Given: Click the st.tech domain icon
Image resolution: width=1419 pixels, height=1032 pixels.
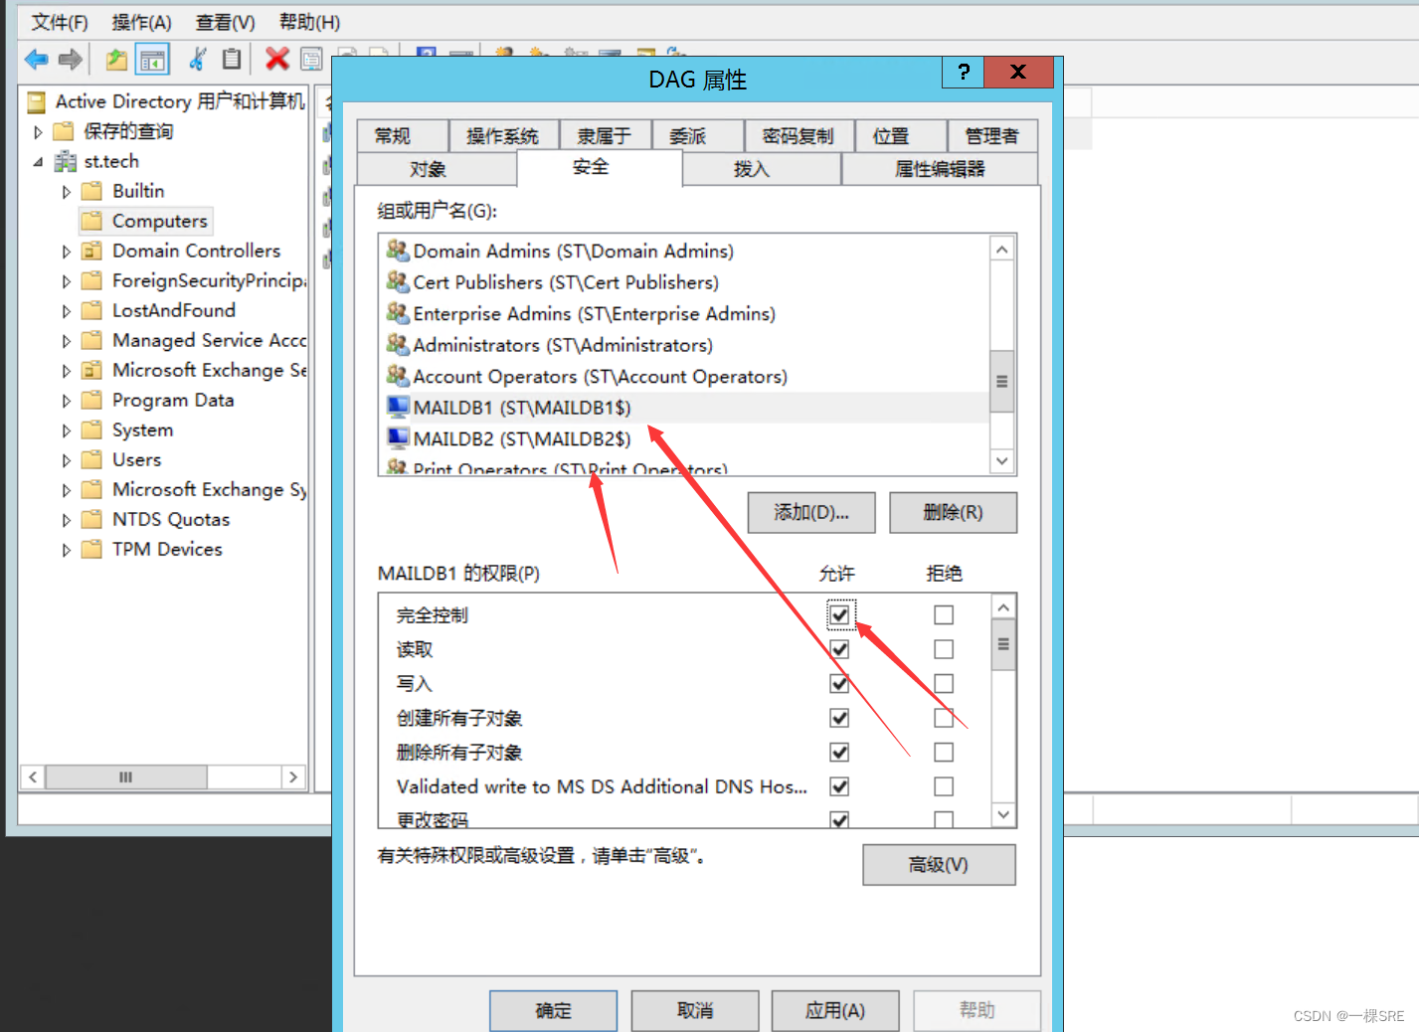Looking at the screenshot, I should point(66,161).
